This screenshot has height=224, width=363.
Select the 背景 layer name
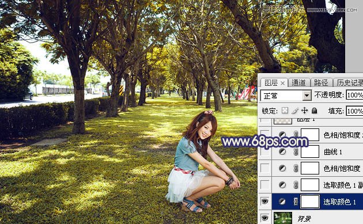(x=304, y=218)
